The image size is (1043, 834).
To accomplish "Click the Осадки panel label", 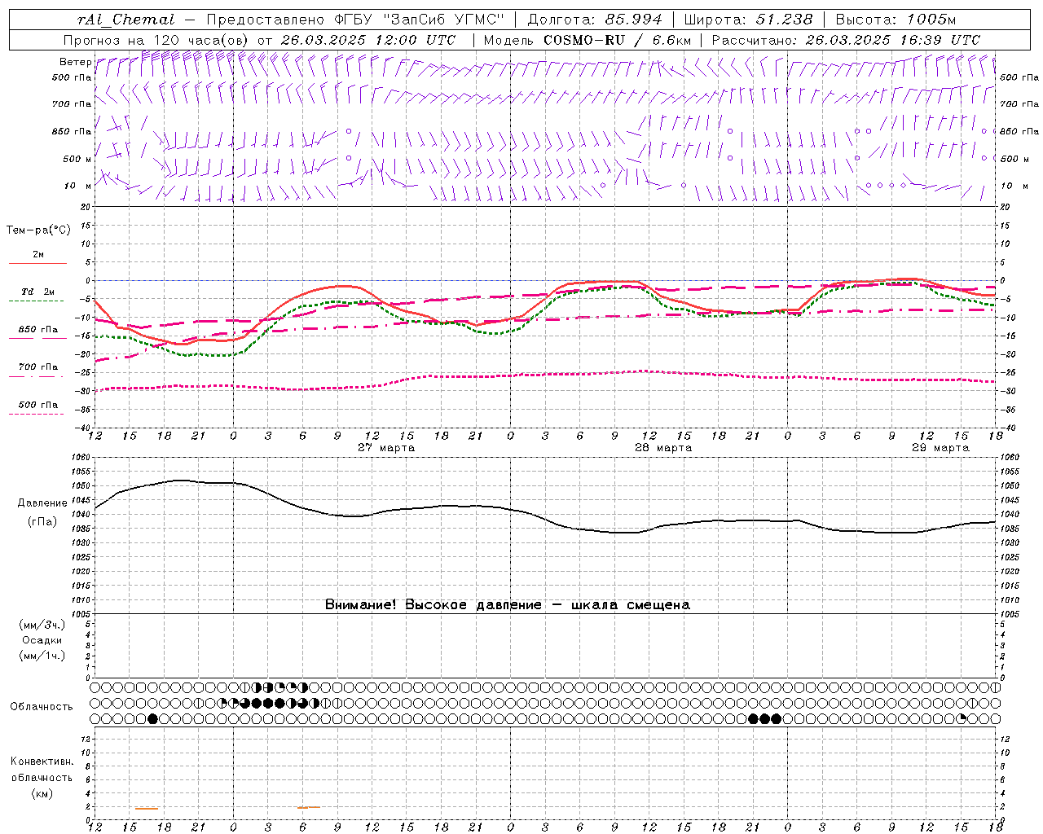I will [42, 640].
